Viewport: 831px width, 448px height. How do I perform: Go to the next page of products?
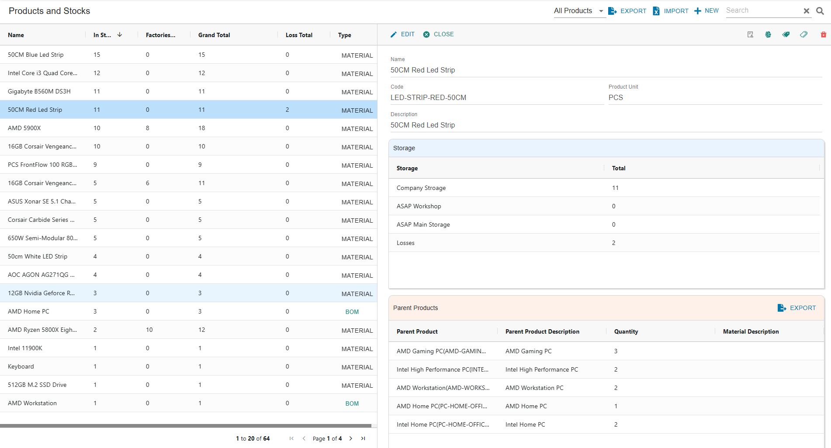tap(351, 438)
